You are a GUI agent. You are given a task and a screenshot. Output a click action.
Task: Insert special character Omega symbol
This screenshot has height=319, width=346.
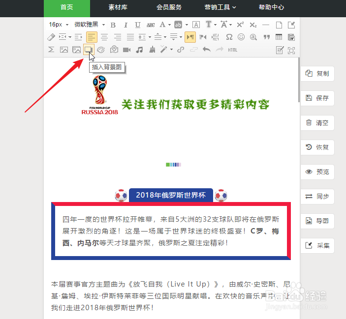pos(229,37)
